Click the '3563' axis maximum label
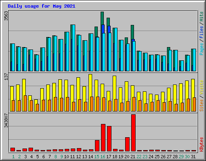This screenshot has width=206, height=161. 6,16
